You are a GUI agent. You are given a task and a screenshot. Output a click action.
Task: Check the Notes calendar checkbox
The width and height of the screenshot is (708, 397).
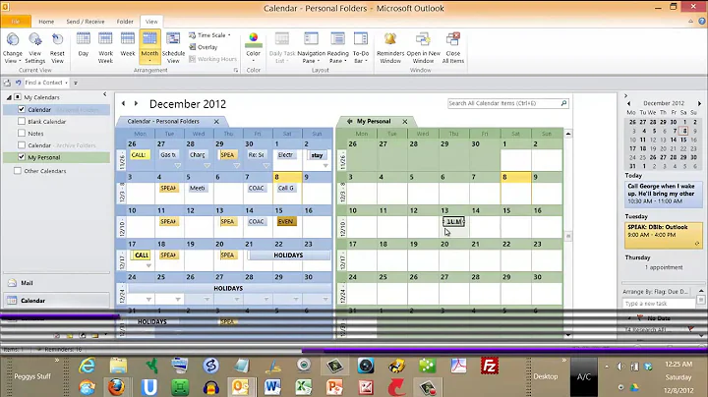pyautogui.click(x=22, y=133)
